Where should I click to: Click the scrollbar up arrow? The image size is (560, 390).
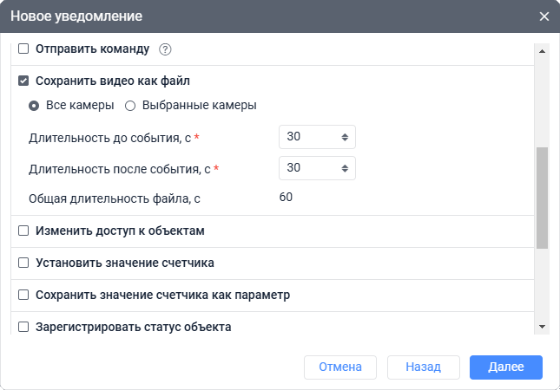(543, 50)
